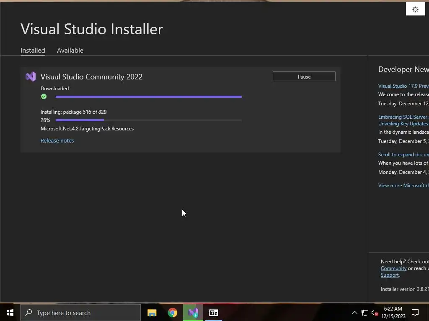Click the Visual Studio Installer heading
The image size is (429, 321).
[92, 29]
